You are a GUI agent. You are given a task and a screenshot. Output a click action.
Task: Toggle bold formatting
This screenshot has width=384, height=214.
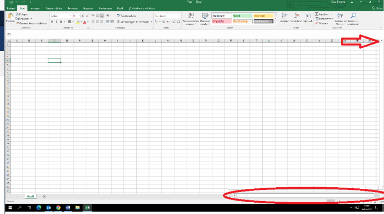[52, 22]
